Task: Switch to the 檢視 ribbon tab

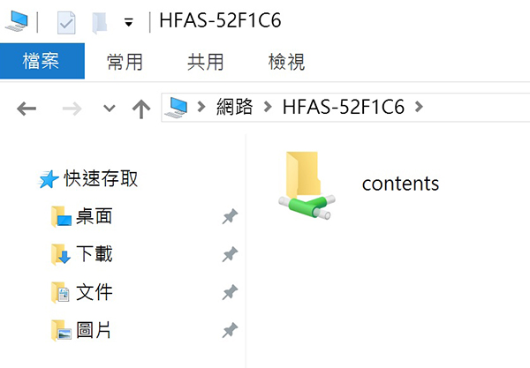Action: (286, 62)
